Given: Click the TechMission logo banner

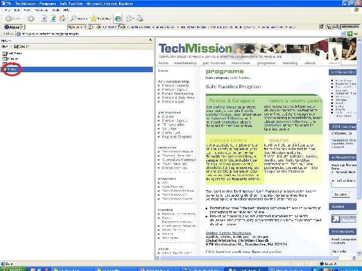Looking at the screenshot, I should click(x=195, y=49).
